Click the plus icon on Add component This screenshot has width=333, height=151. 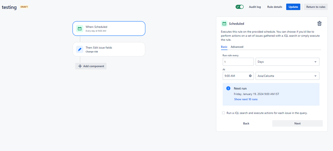click(x=80, y=66)
